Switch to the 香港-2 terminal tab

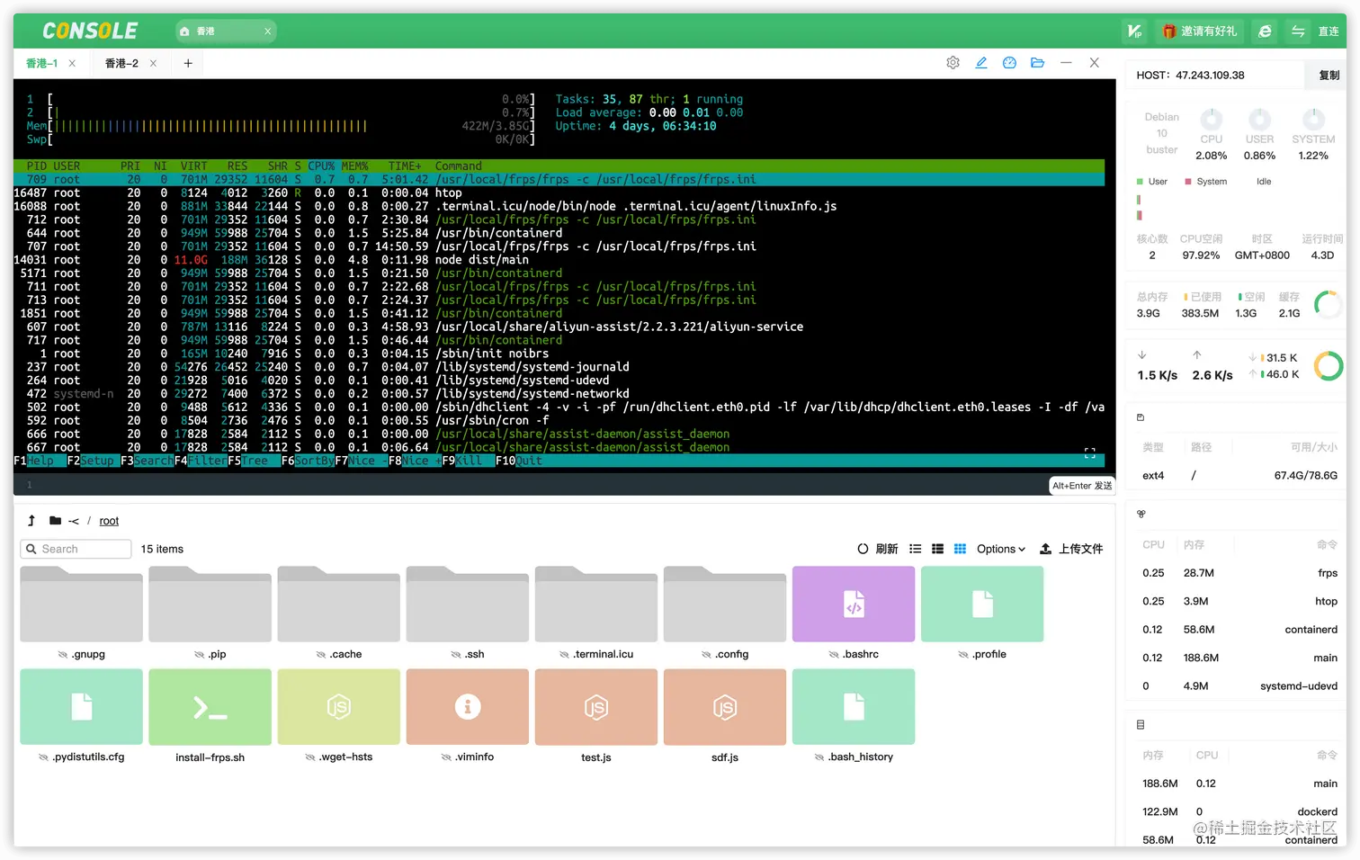[x=121, y=64]
